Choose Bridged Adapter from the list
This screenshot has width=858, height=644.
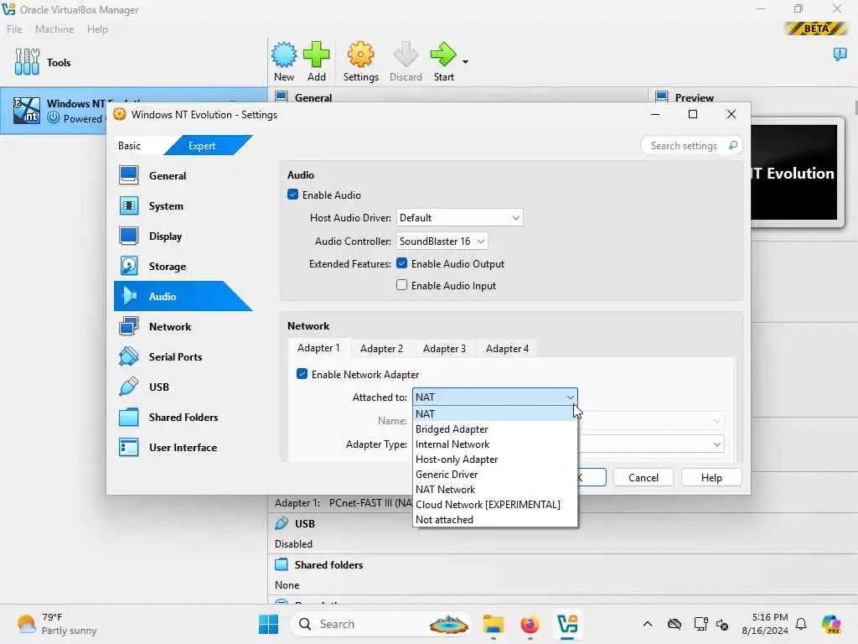click(x=494, y=428)
